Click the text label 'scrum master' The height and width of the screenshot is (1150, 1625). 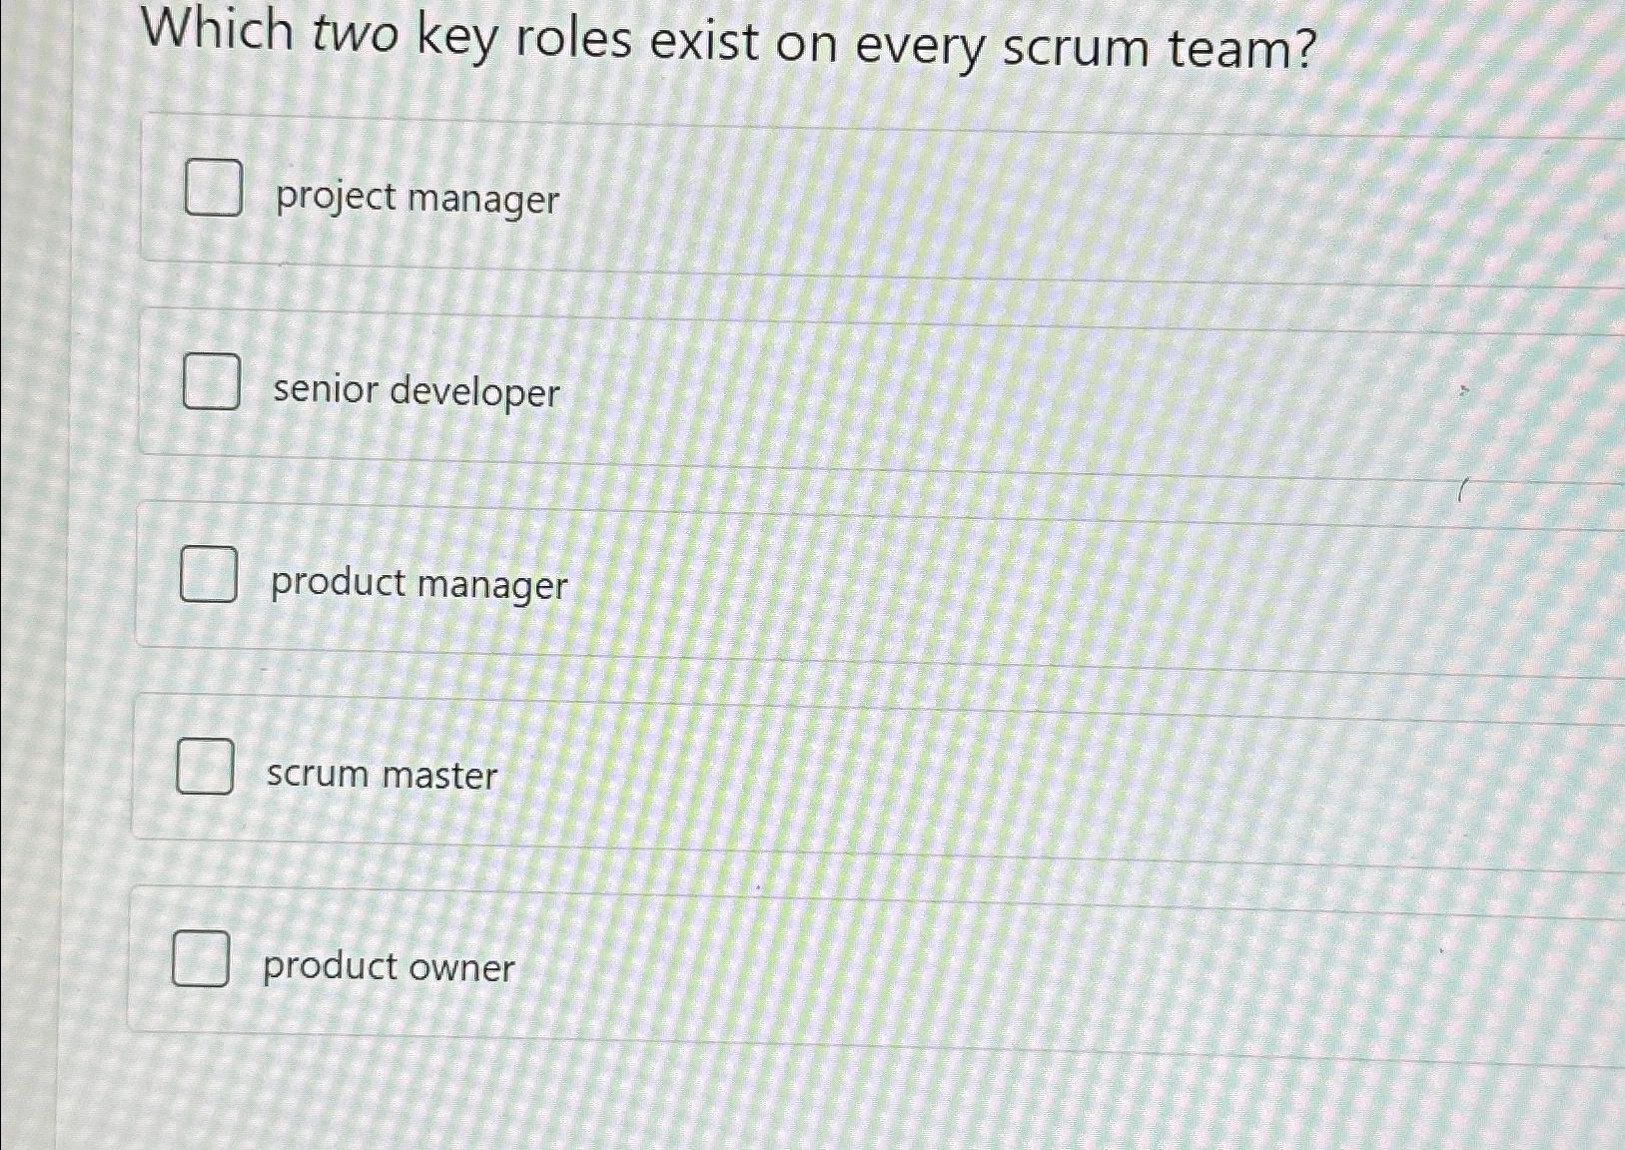click(381, 776)
